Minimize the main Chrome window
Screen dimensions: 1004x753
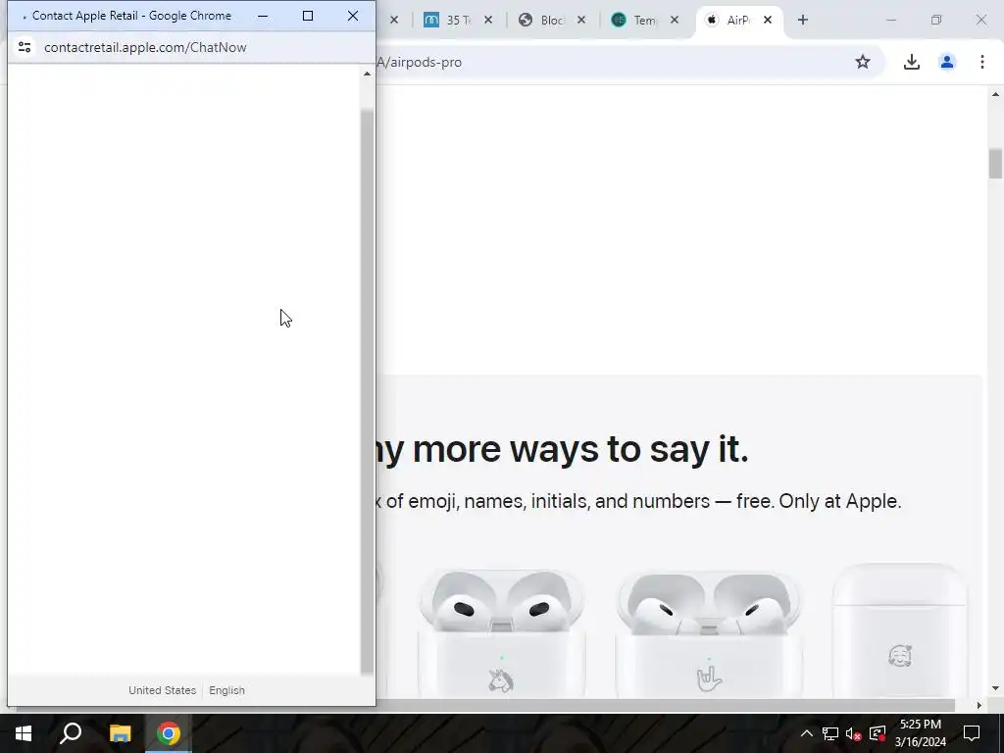(x=890, y=20)
